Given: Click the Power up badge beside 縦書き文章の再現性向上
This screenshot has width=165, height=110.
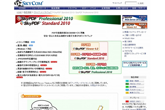Looking at the screenshot, I should pyautogui.click(x=44, y=65).
